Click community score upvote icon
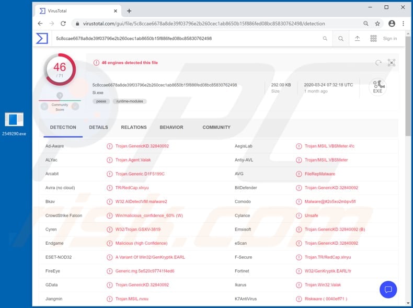The height and width of the screenshot is (308, 413). (x=75, y=107)
